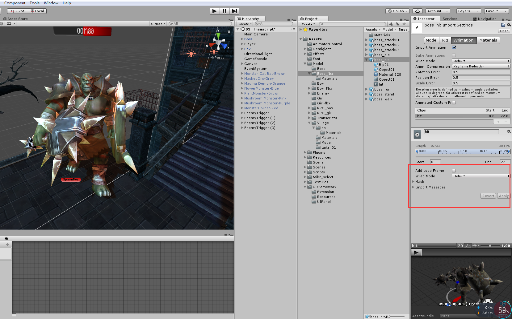
Task: Play the hit animation in preview panel
Action: click(416, 252)
